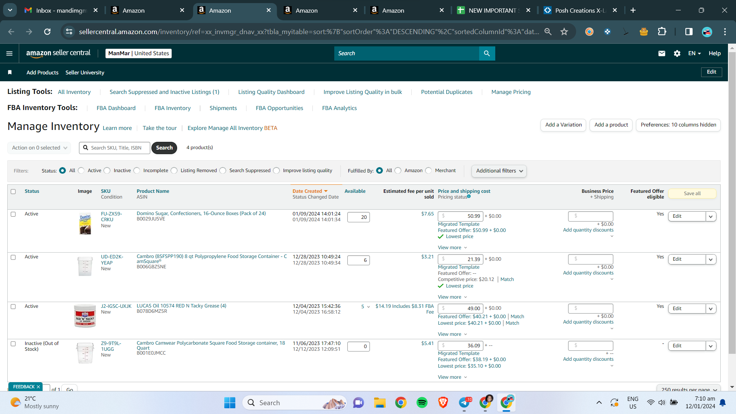Check the select-all checkbox in table header
Viewport: 736px width, 414px height.
click(13, 192)
